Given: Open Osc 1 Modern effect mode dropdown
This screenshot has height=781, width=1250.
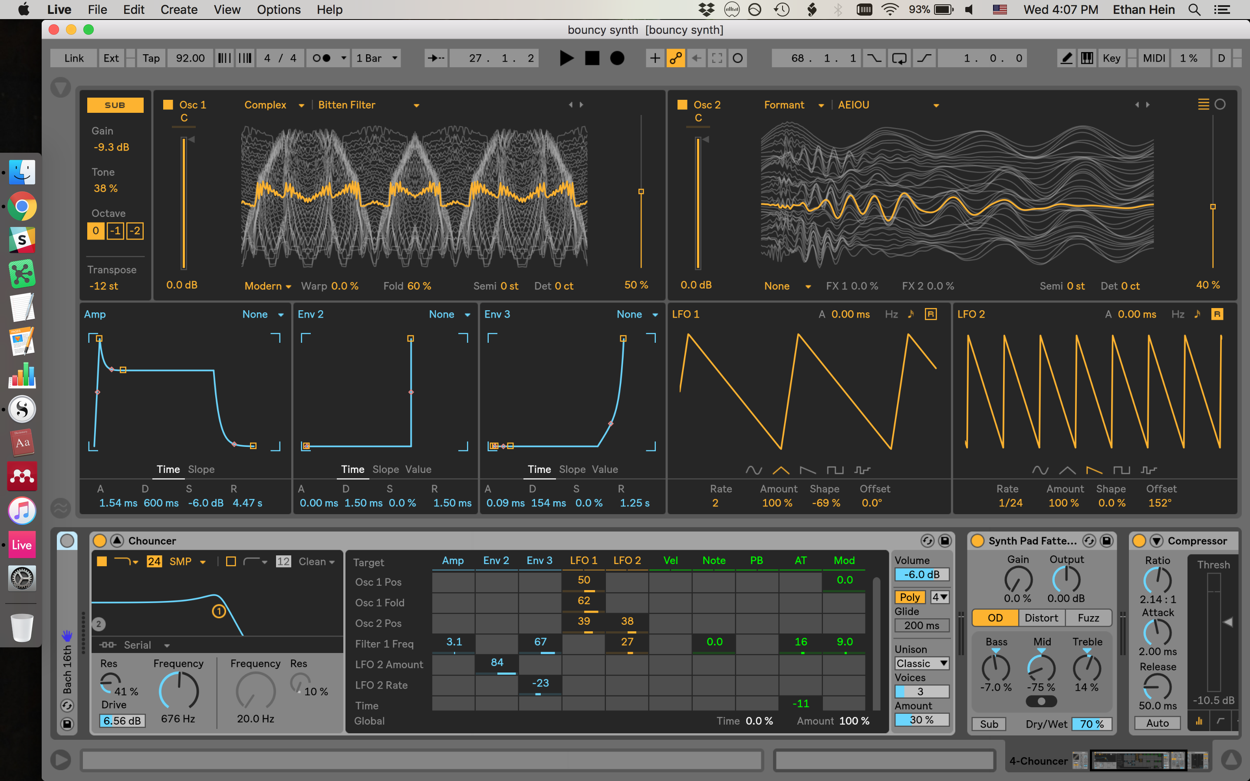Looking at the screenshot, I should (x=267, y=286).
